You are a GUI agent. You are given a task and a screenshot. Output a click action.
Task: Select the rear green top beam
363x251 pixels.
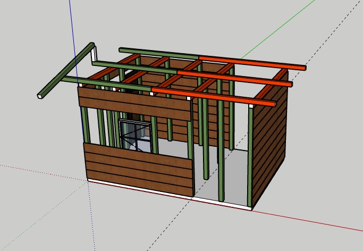[159, 53]
